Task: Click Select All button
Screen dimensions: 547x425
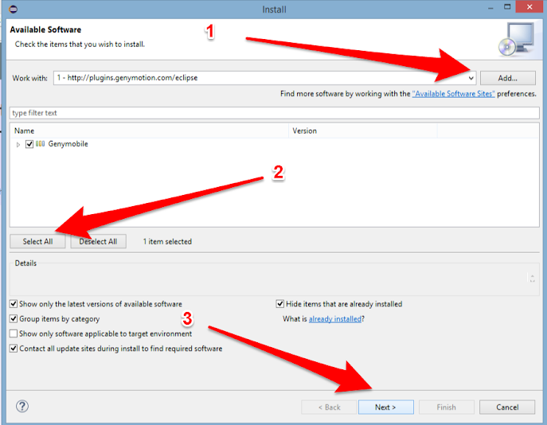Action: coord(37,241)
